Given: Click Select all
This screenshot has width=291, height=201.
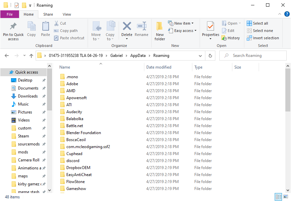Looking at the screenshot, I should [x=257, y=23].
